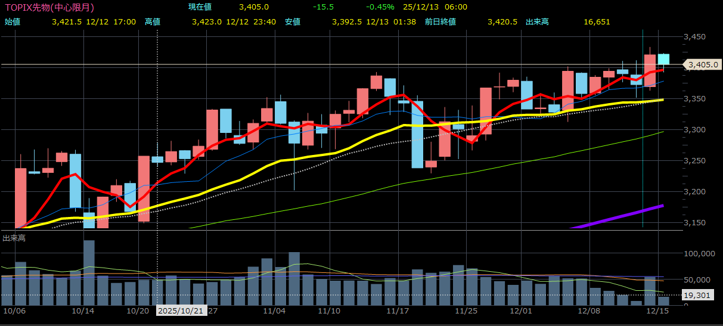Click the 100,000 volume axis label
Viewport: 723px width, 326px height.
[698, 253]
